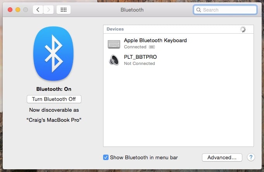Open Advanced Bluetooth options
Viewport: 264px width, 172px height.
click(x=222, y=158)
